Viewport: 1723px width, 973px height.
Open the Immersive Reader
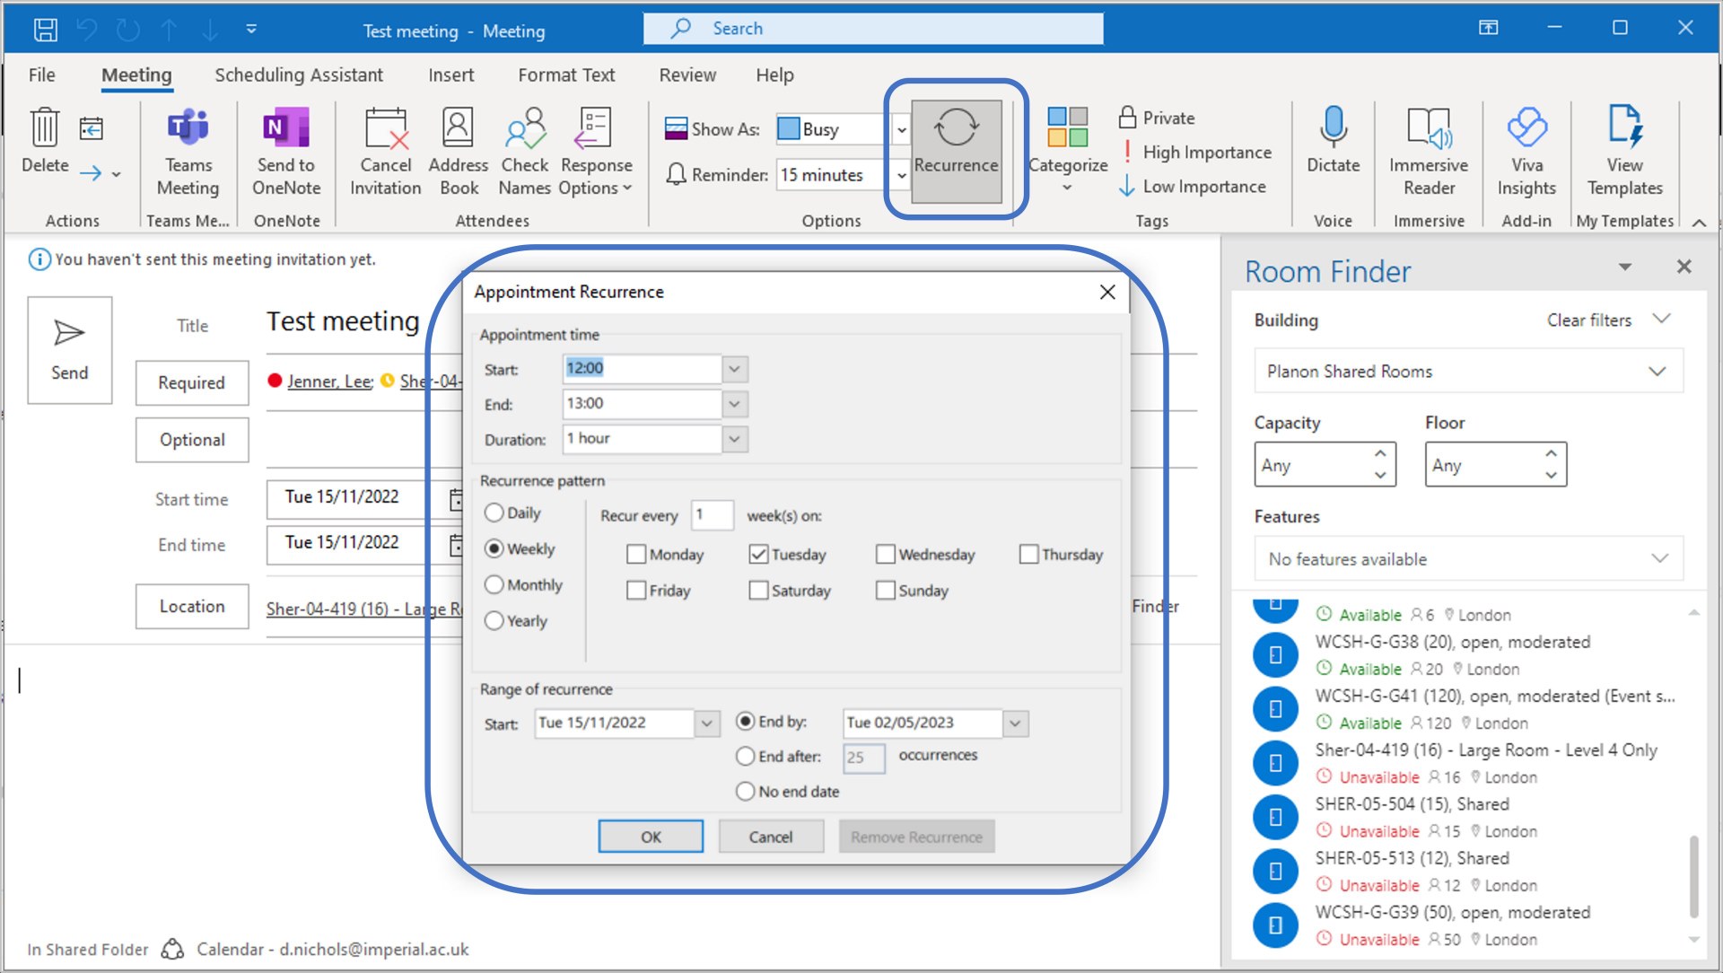(1429, 128)
